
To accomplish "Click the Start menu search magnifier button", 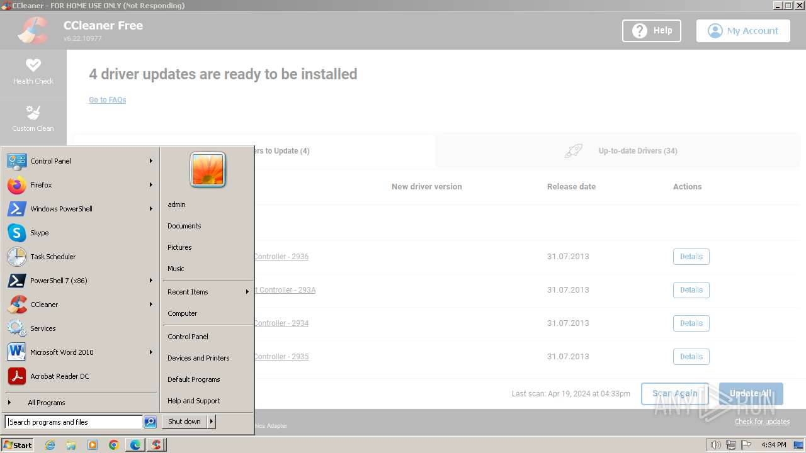I will (x=150, y=422).
